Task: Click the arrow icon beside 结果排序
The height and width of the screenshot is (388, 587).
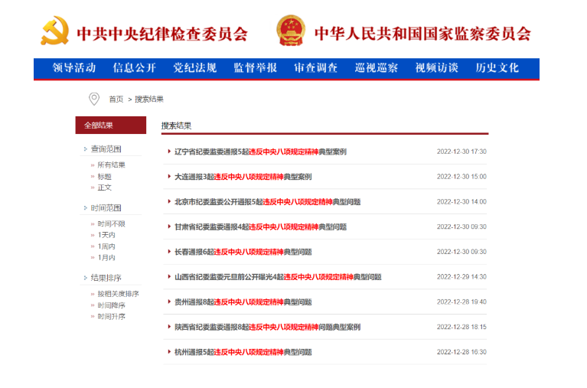Action: 86,278
